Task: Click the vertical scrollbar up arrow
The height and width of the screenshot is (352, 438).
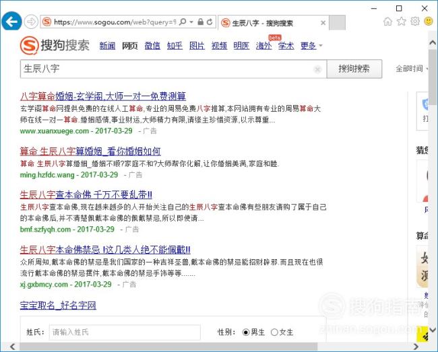Action: tap(433, 42)
